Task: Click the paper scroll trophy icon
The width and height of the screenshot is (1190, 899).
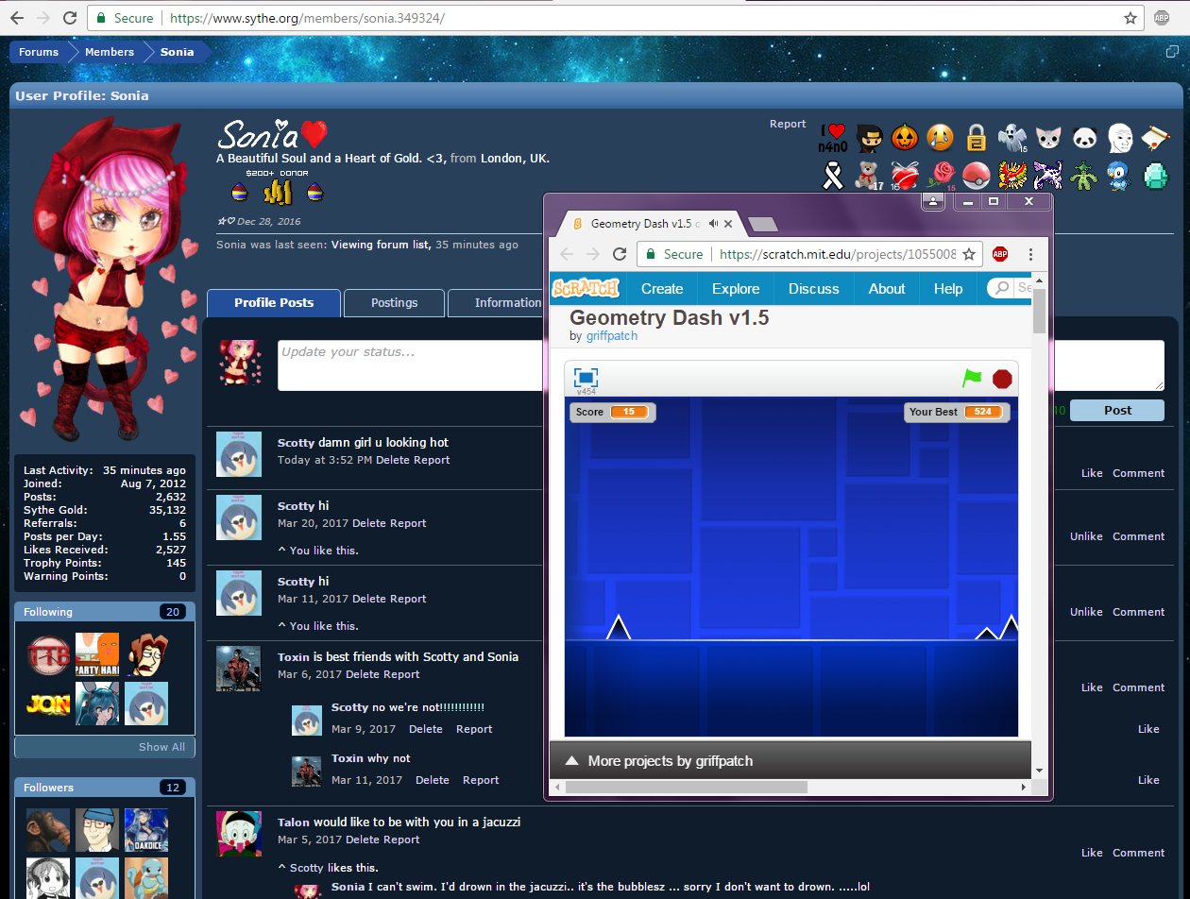Action: click(x=1155, y=138)
